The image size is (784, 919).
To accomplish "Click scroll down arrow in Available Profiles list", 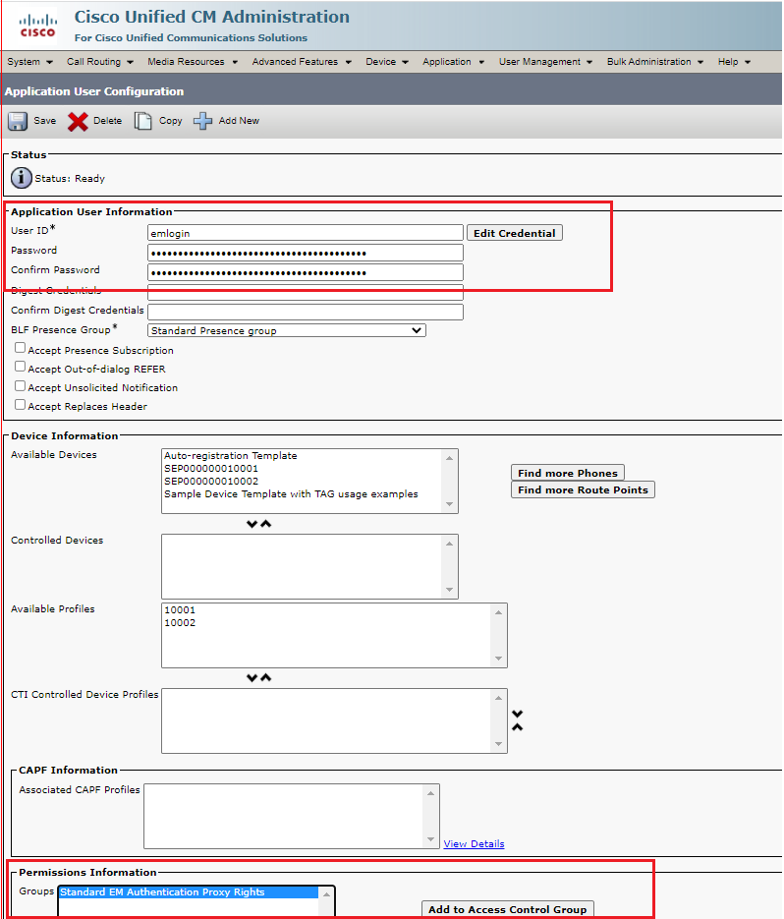I will 499,659.
